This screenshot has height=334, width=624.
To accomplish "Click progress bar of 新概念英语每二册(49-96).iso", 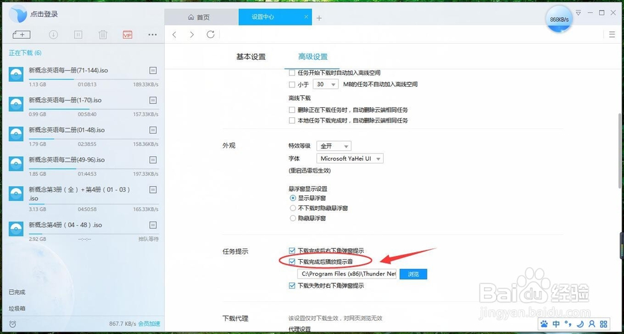I will (94, 169).
